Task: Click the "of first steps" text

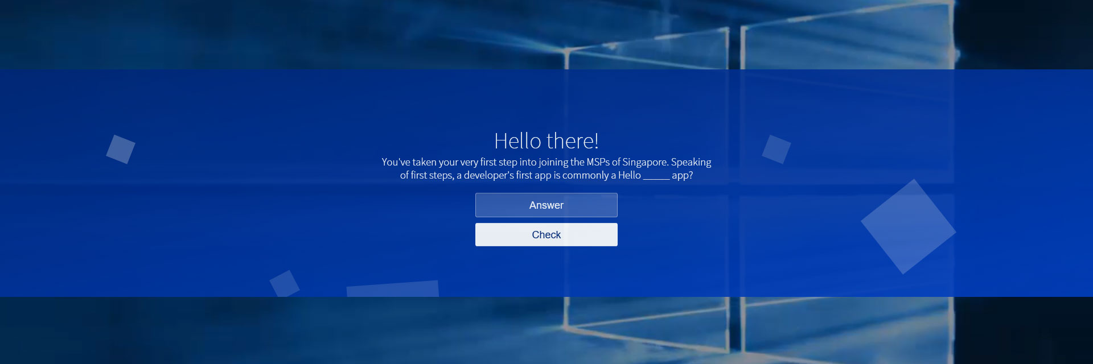Action: tap(426, 175)
